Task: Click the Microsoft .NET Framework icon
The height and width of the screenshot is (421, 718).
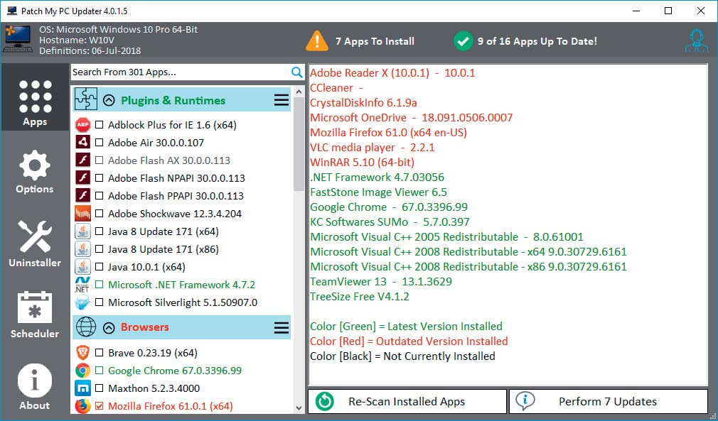Action: point(83,284)
